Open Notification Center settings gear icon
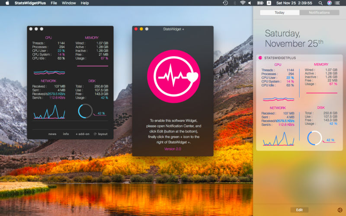 [339, 210]
